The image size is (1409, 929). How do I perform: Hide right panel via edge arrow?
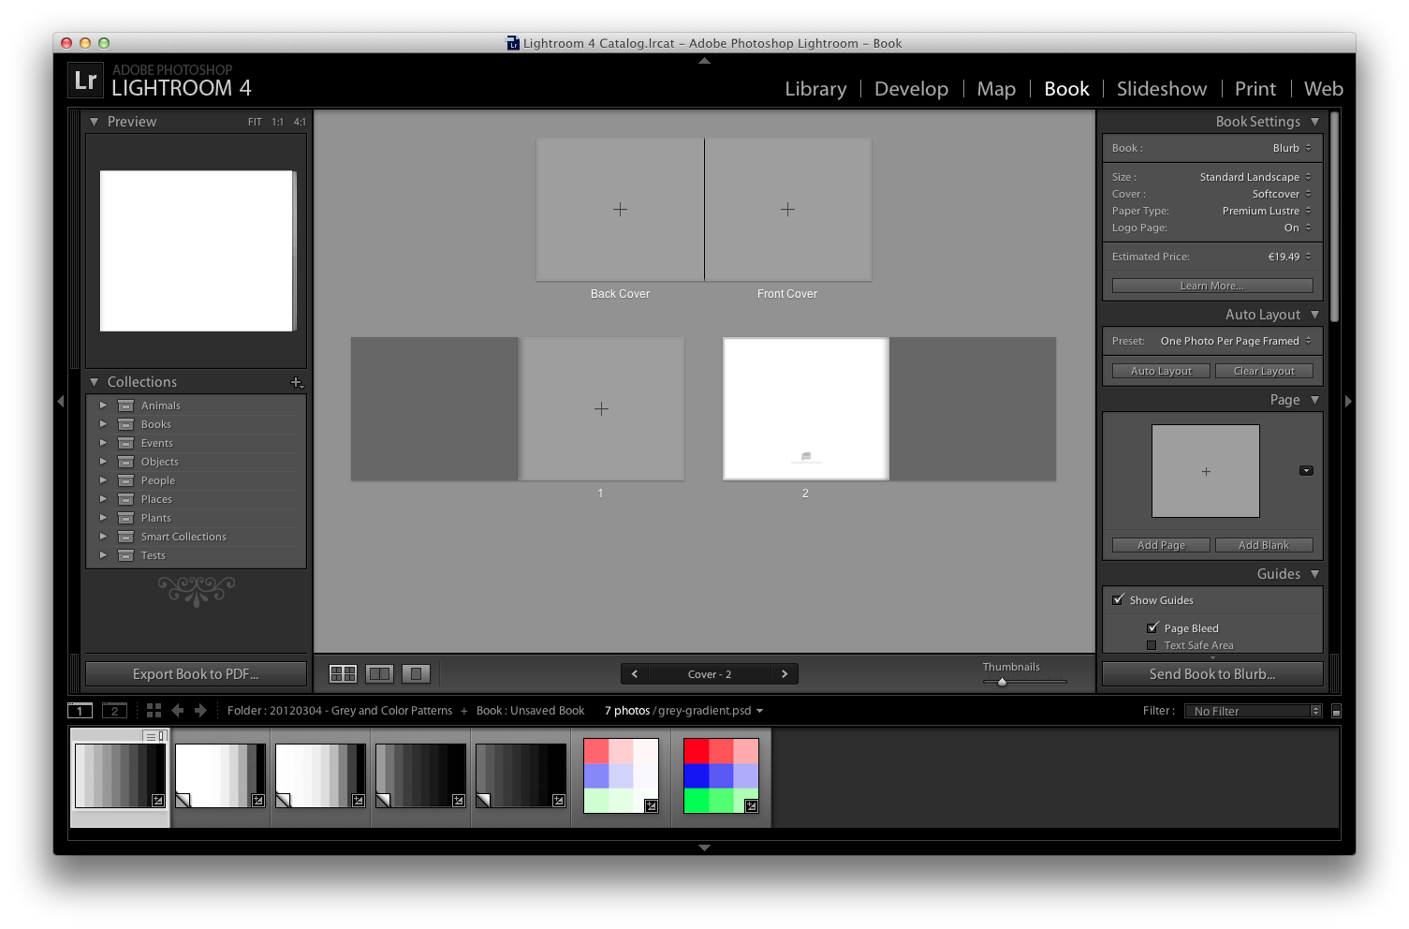click(x=1348, y=401)
